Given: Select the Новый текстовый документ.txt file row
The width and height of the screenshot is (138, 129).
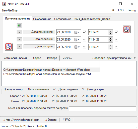Looking at the screenshot, I should point(51,74).
